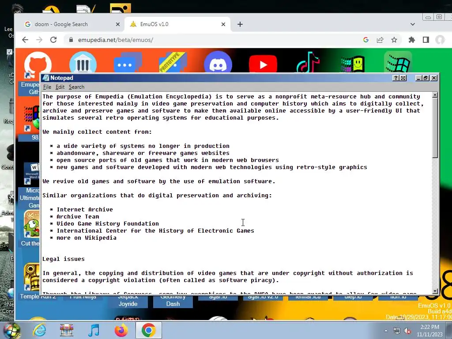
Task: Open the blue chat bubbles icon
Action: (x=128, y=62)
